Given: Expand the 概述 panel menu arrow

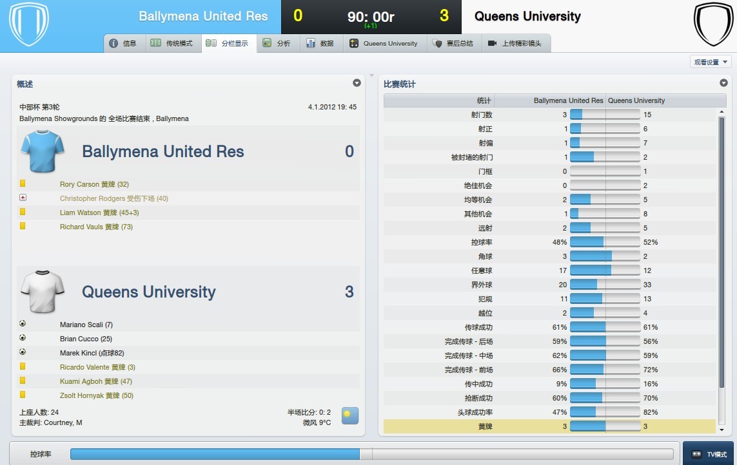Looking at the screenshot, I should pos(357,82).
